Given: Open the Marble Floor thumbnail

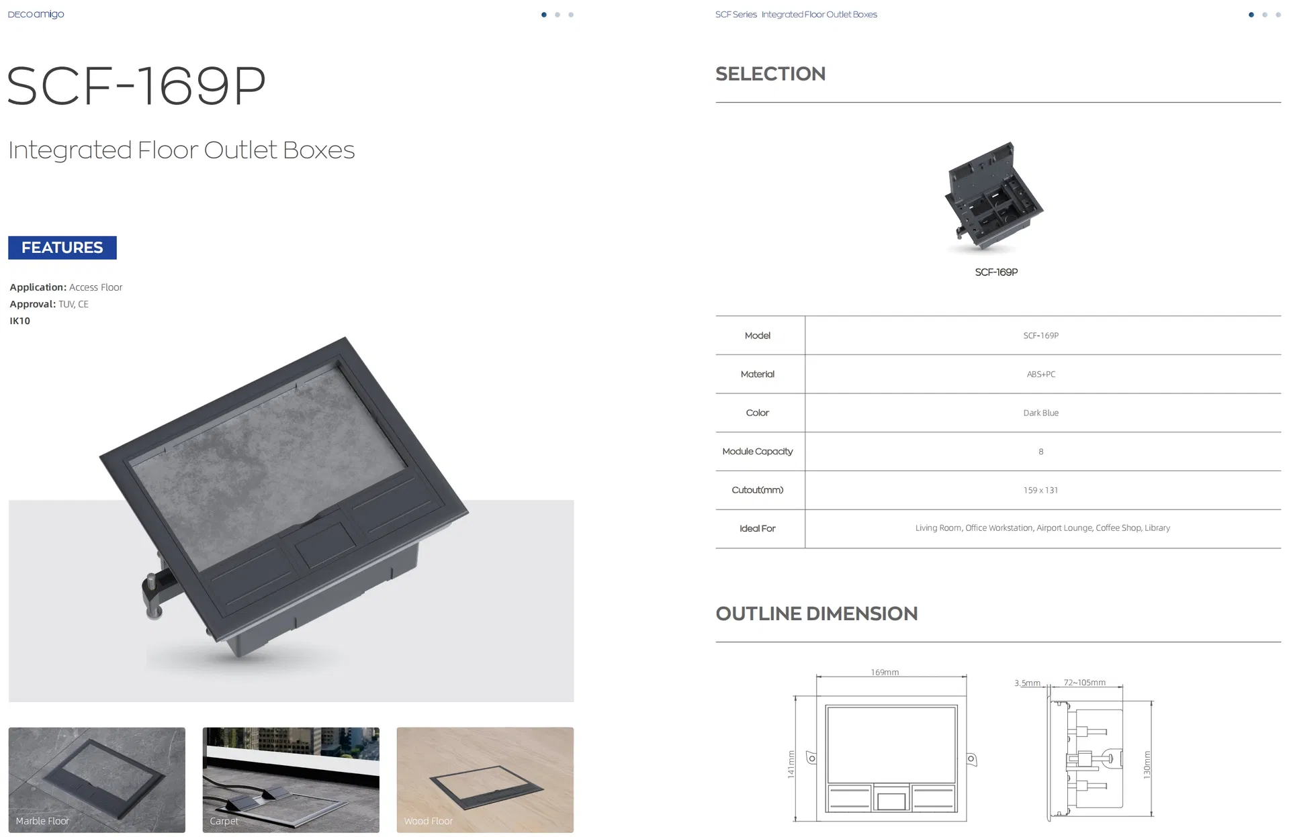Looking at the screenshot, I should coord(97,780).
